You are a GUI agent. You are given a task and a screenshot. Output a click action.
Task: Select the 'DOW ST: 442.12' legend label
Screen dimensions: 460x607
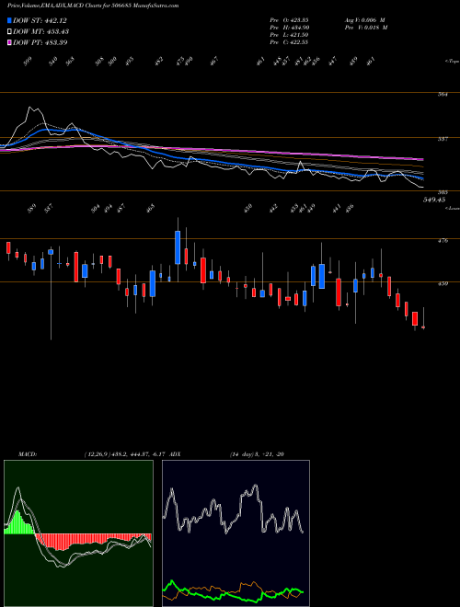coord(40,21)
